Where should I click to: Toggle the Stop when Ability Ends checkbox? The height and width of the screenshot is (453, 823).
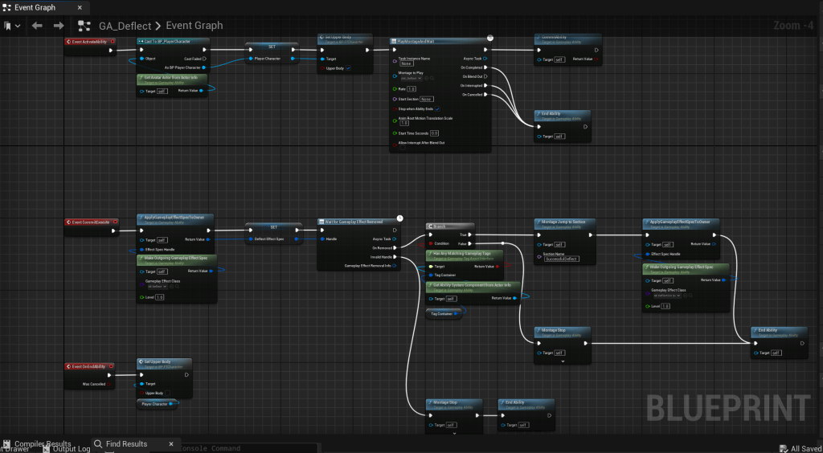click(438, 108)
